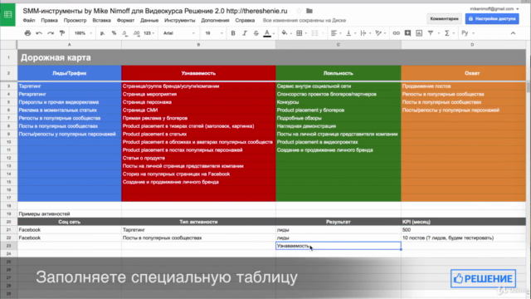Open the fill color bucket
The width and height of the screenshot is (531, 299).
pyautogui.click(x=285, y=33)
